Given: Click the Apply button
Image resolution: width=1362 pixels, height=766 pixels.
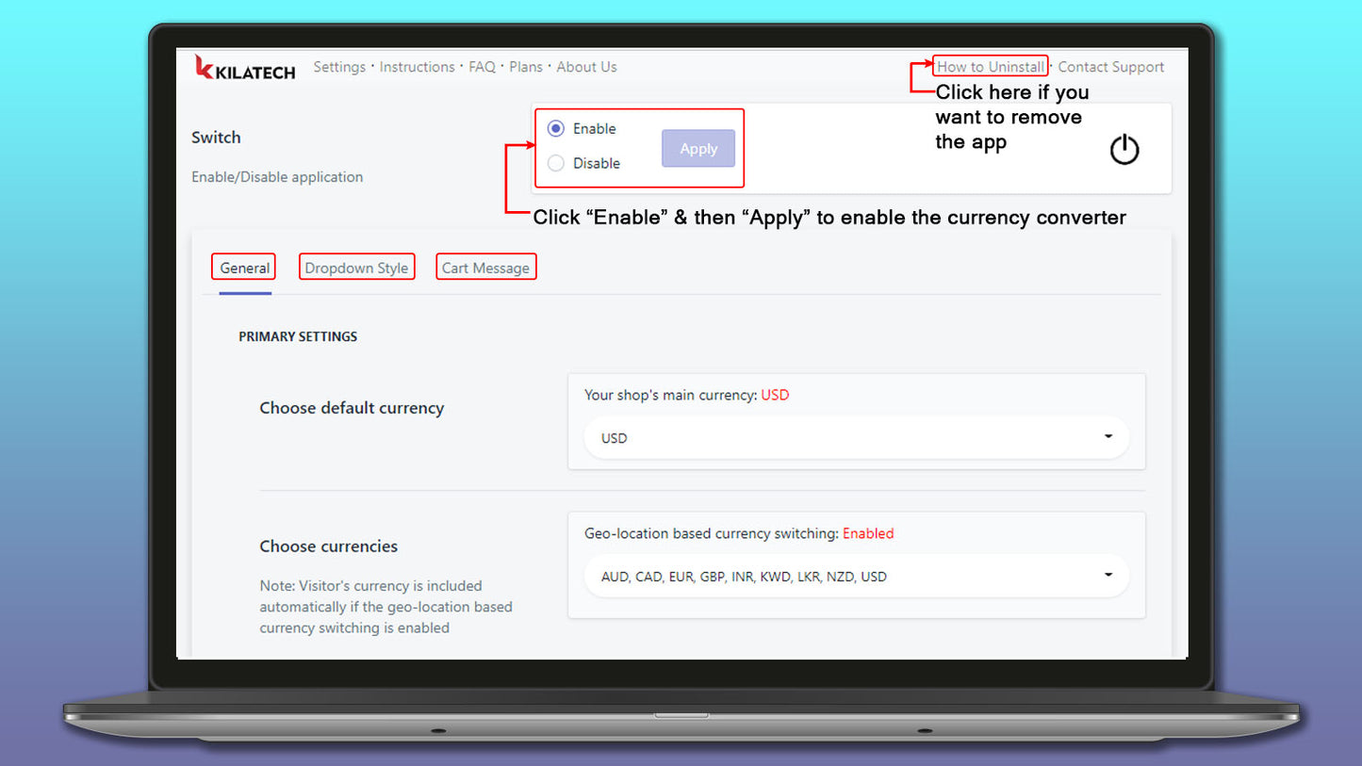Looking at the screenshot, I should [x=698, y=149].
